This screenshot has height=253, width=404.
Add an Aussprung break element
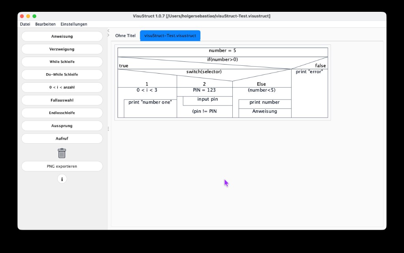click(x=62, y=126)
